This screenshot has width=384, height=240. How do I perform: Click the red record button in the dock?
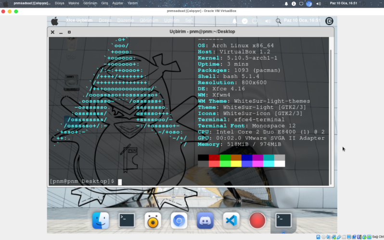coord(257,220)
